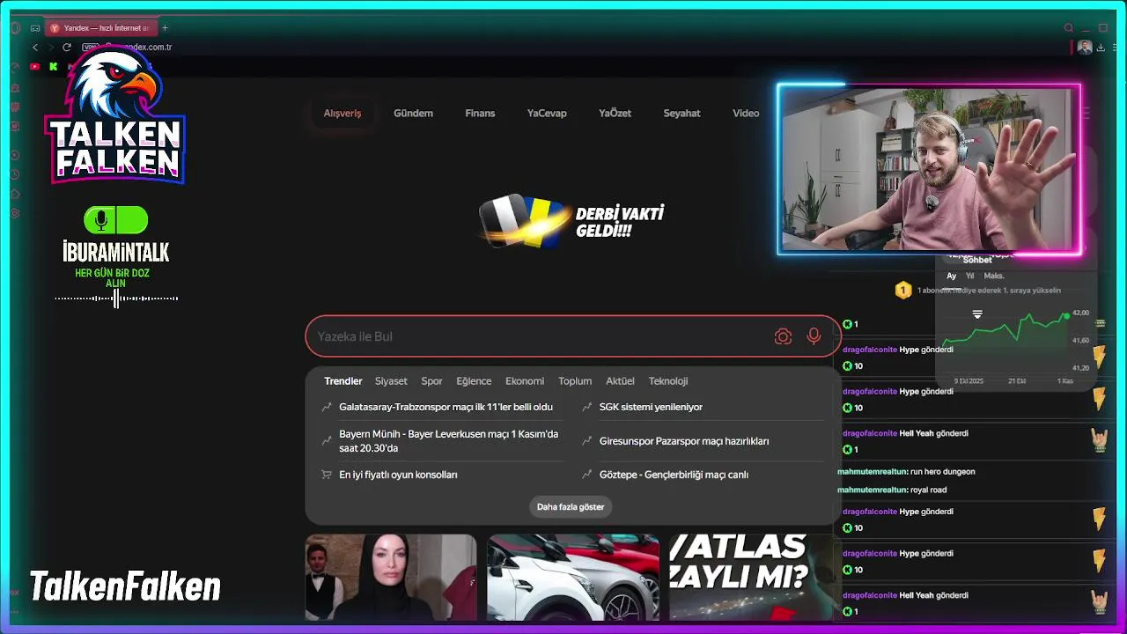
Task: Select the Yandex browser tab
Action: coord(99,28)
